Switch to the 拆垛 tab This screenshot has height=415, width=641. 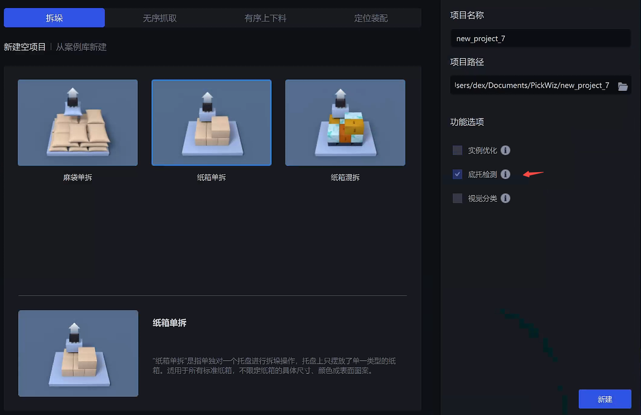[54, 18]
